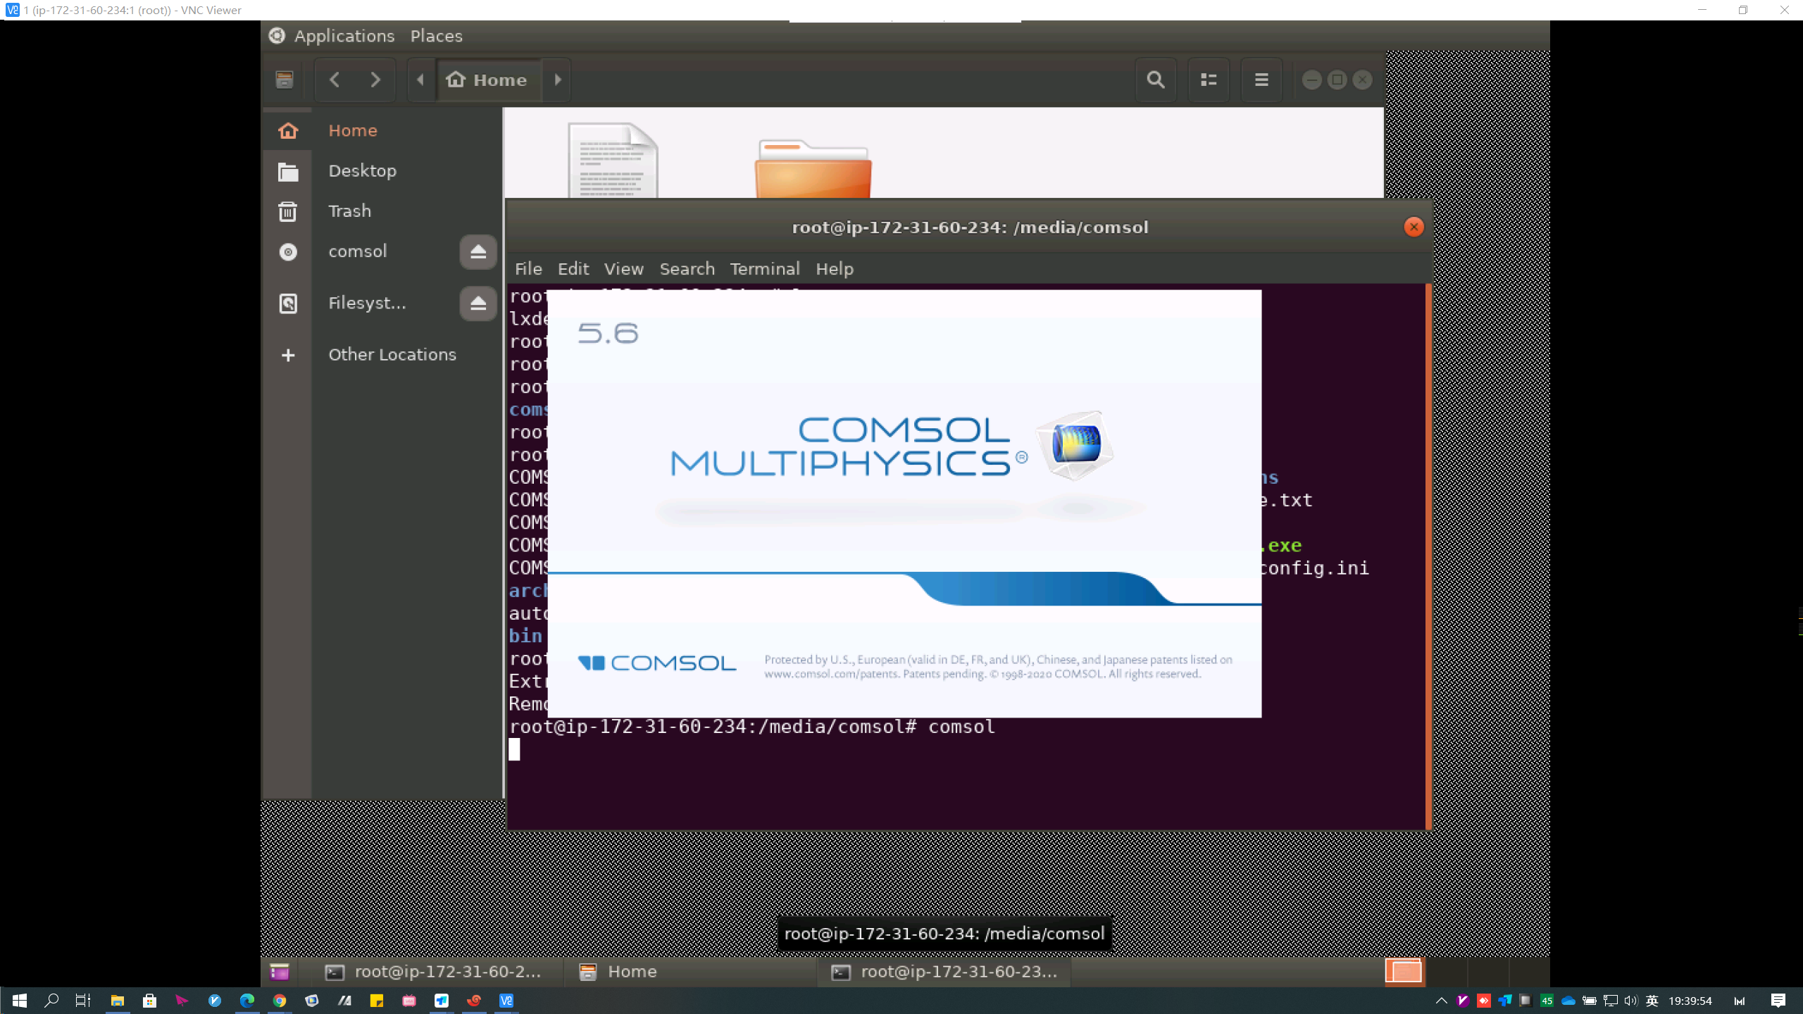Show hidden system tray icons
The width and height of the screenshot is (1803, 1014).
(1442, 1001)
